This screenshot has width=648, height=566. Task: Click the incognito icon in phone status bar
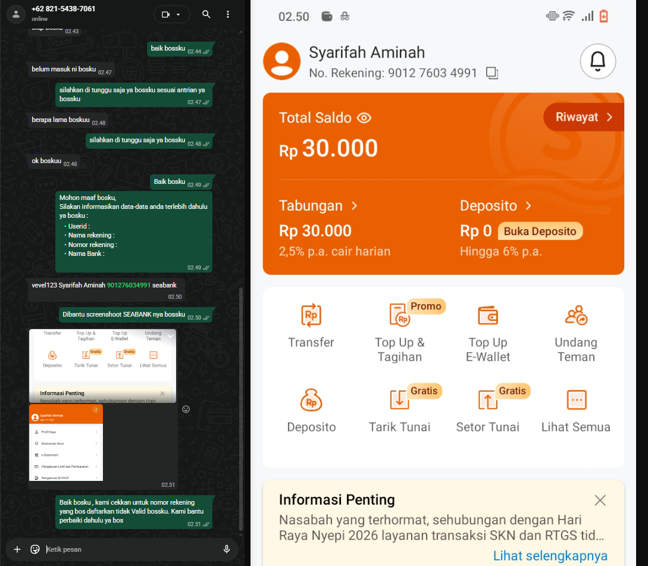pyautogui.click(x=345, y=17)
